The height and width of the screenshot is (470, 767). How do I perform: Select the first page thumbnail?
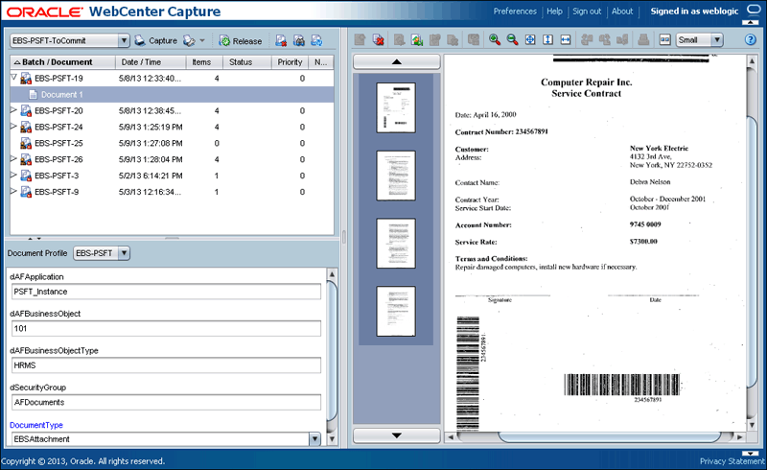tap(396, 107)
